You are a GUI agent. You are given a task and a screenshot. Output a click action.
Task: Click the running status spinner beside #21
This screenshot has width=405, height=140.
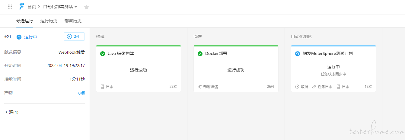[x=19, y=37]
